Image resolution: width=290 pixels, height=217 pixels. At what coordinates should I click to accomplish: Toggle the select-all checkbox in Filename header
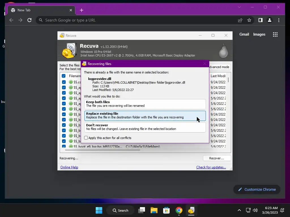point(64,76)
